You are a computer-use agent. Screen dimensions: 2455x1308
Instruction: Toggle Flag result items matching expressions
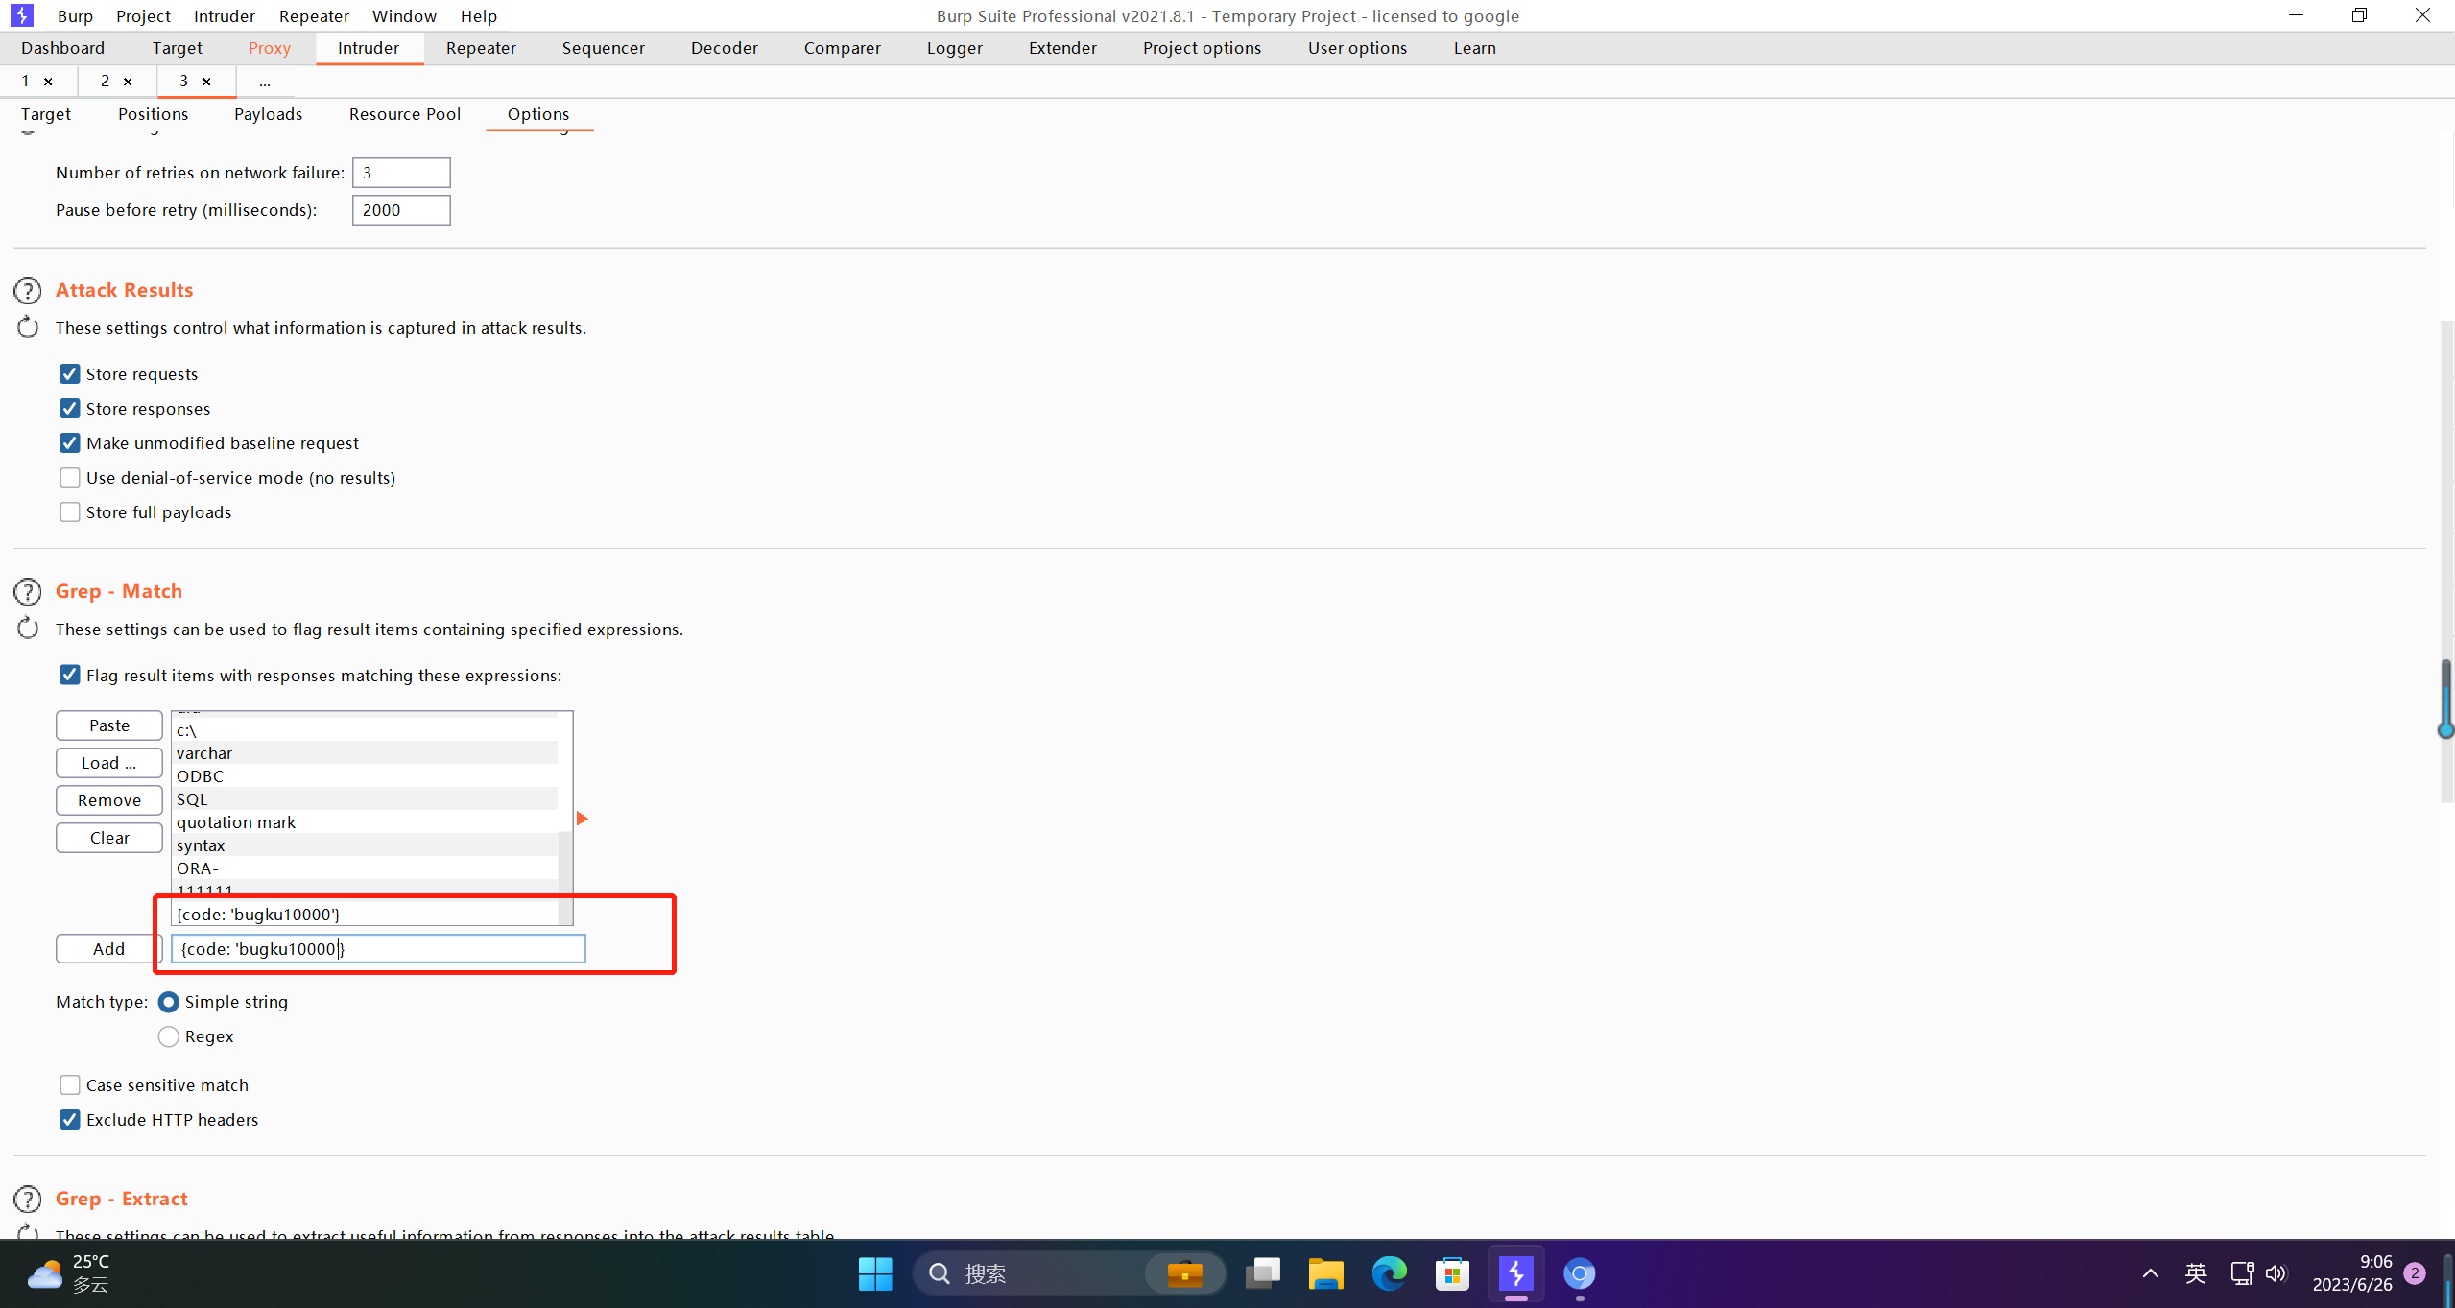(x=70, y=675)
